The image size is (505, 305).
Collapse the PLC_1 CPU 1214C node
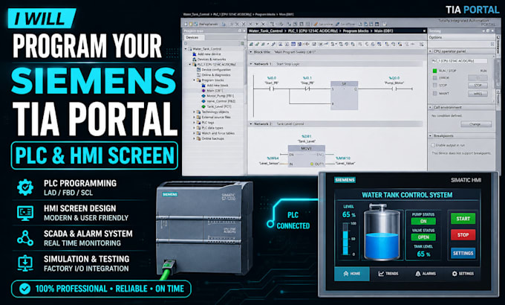(x=189, y=64)
